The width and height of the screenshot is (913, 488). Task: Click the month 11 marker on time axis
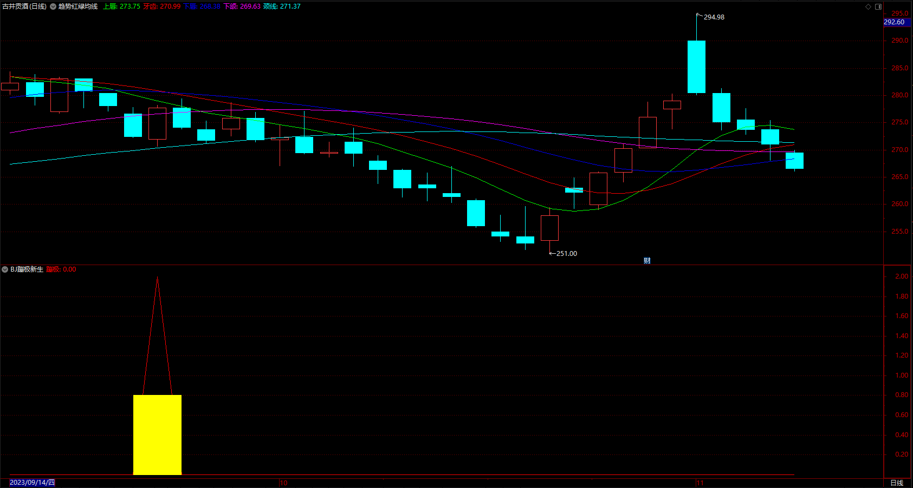point(700,483)
